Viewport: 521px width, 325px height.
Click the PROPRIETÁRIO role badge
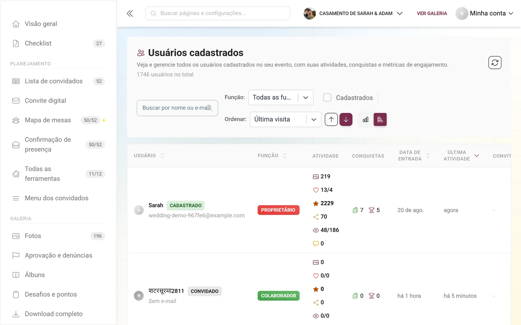(x=278, y=210)
